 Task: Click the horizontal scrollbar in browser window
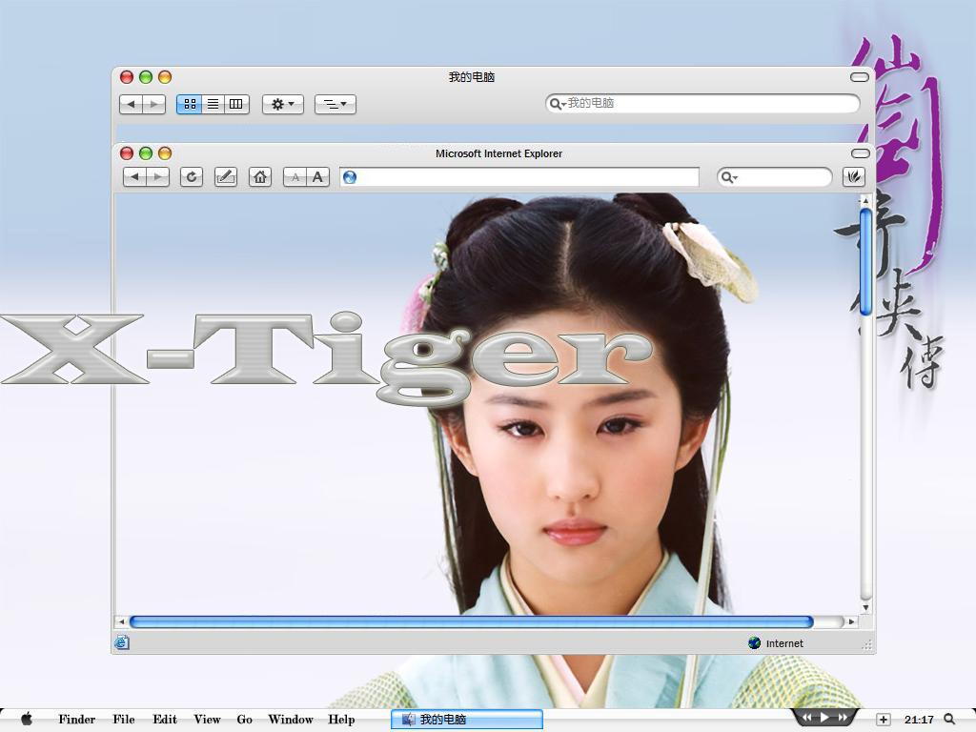(x=471, y=622)
